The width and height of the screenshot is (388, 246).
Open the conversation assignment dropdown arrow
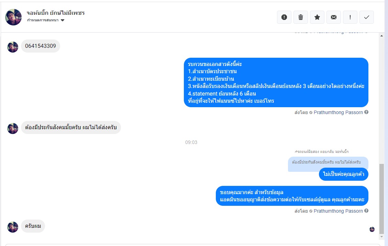63,20
